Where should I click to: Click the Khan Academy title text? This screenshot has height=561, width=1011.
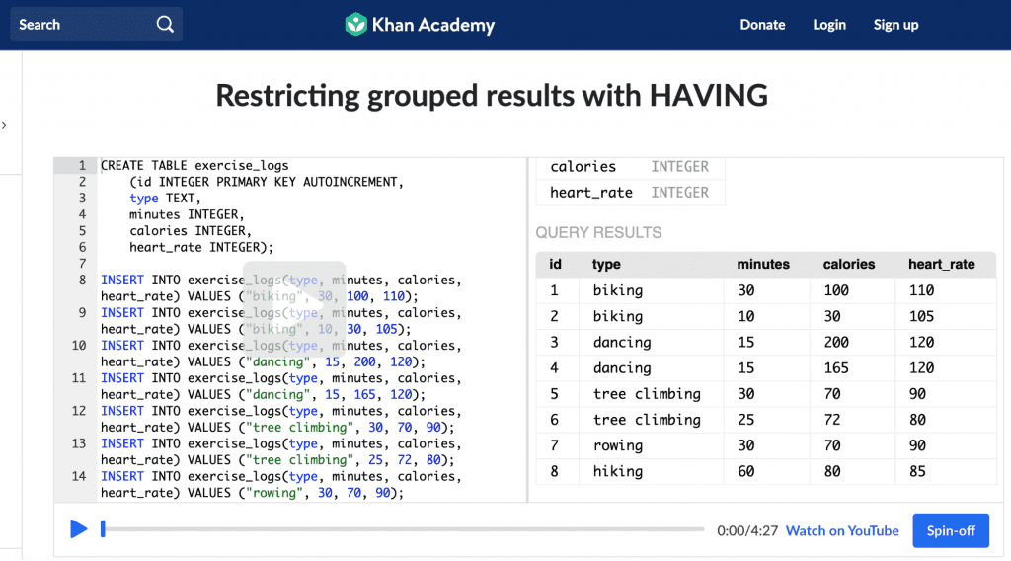[x=433, y=25]
